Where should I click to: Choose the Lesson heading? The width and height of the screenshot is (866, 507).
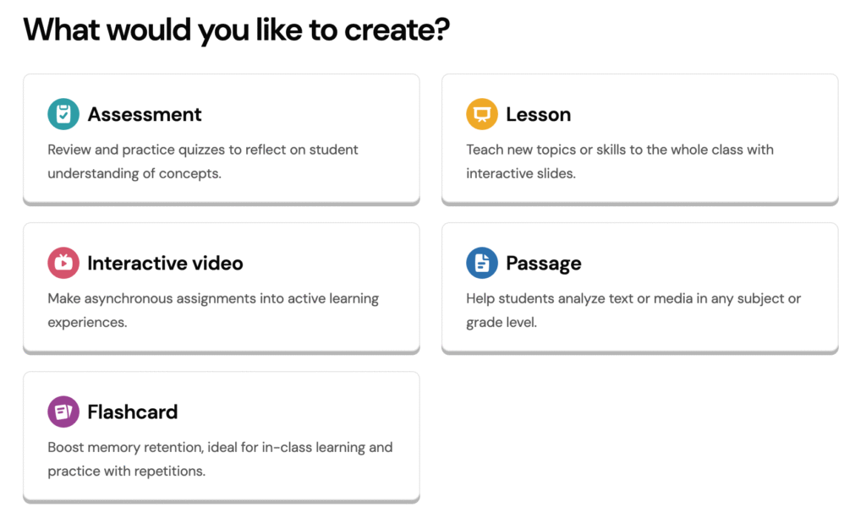click(539, 114)
